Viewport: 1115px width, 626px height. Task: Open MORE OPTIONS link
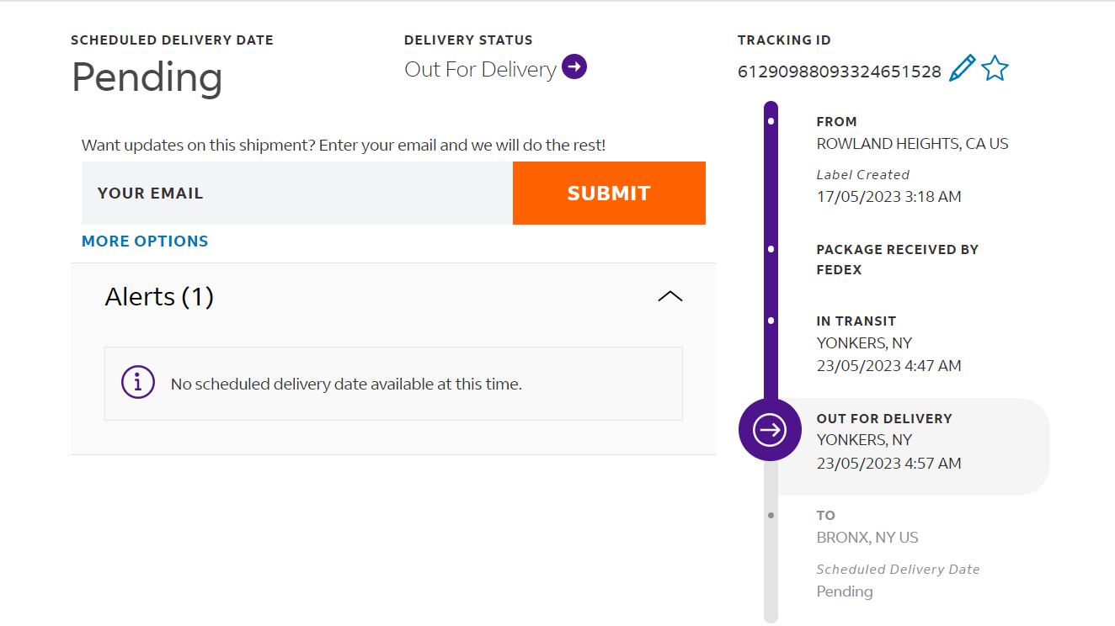[145, 241]
